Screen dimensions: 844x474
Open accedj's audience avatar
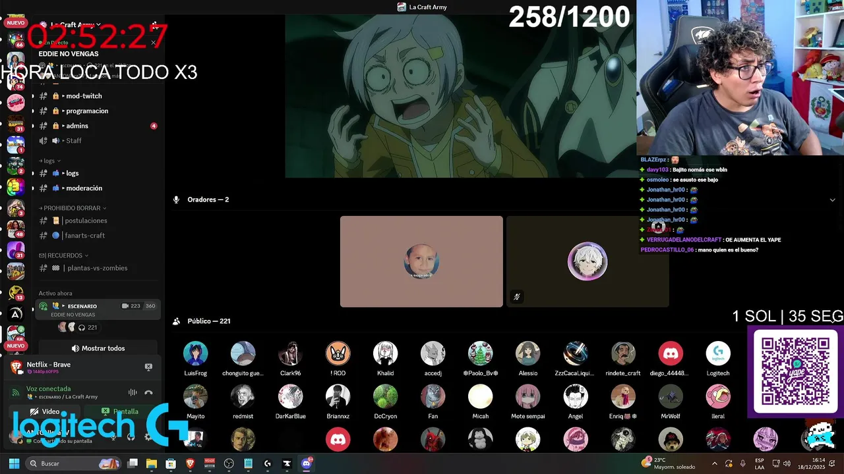[433, 354]
